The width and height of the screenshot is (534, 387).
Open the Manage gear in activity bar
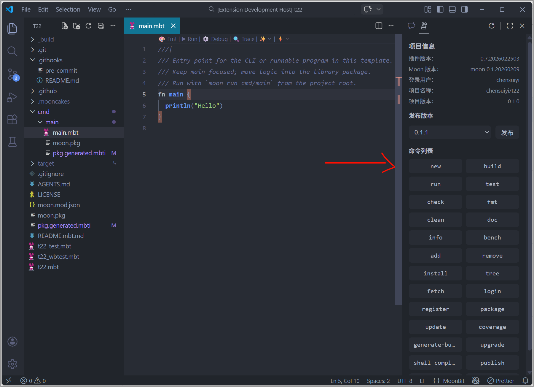(x=12, y=364)
